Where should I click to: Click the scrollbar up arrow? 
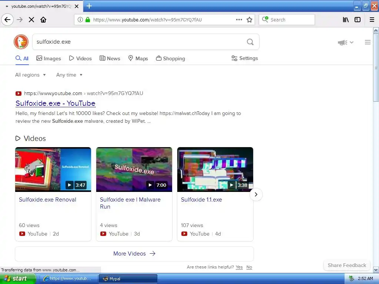pyautogui.click(x=376, y=30)
